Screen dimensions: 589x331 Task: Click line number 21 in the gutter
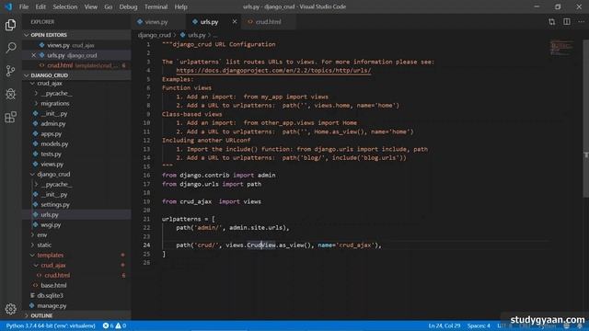(x=146, y=219)
